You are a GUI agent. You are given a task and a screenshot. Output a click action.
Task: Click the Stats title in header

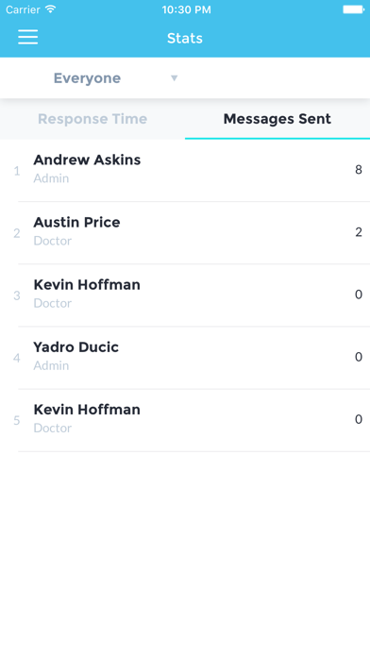coord(185,38)
